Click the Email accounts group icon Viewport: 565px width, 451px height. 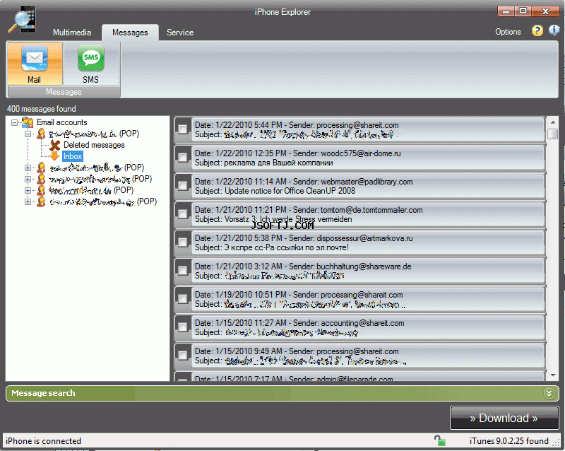click(x=28, y=122)
